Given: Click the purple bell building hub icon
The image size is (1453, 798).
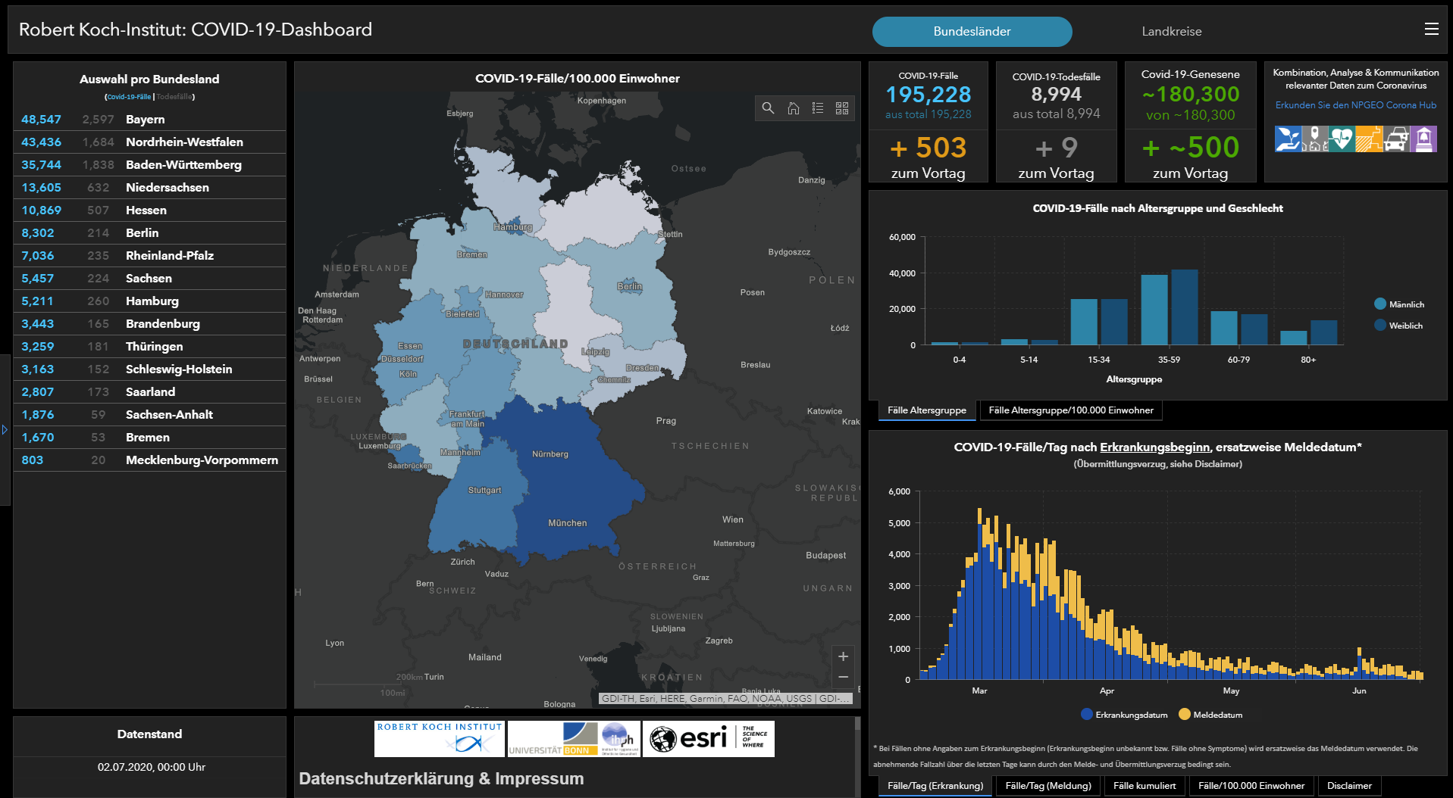Looking at the screenshot, I should pos(1423,139).
